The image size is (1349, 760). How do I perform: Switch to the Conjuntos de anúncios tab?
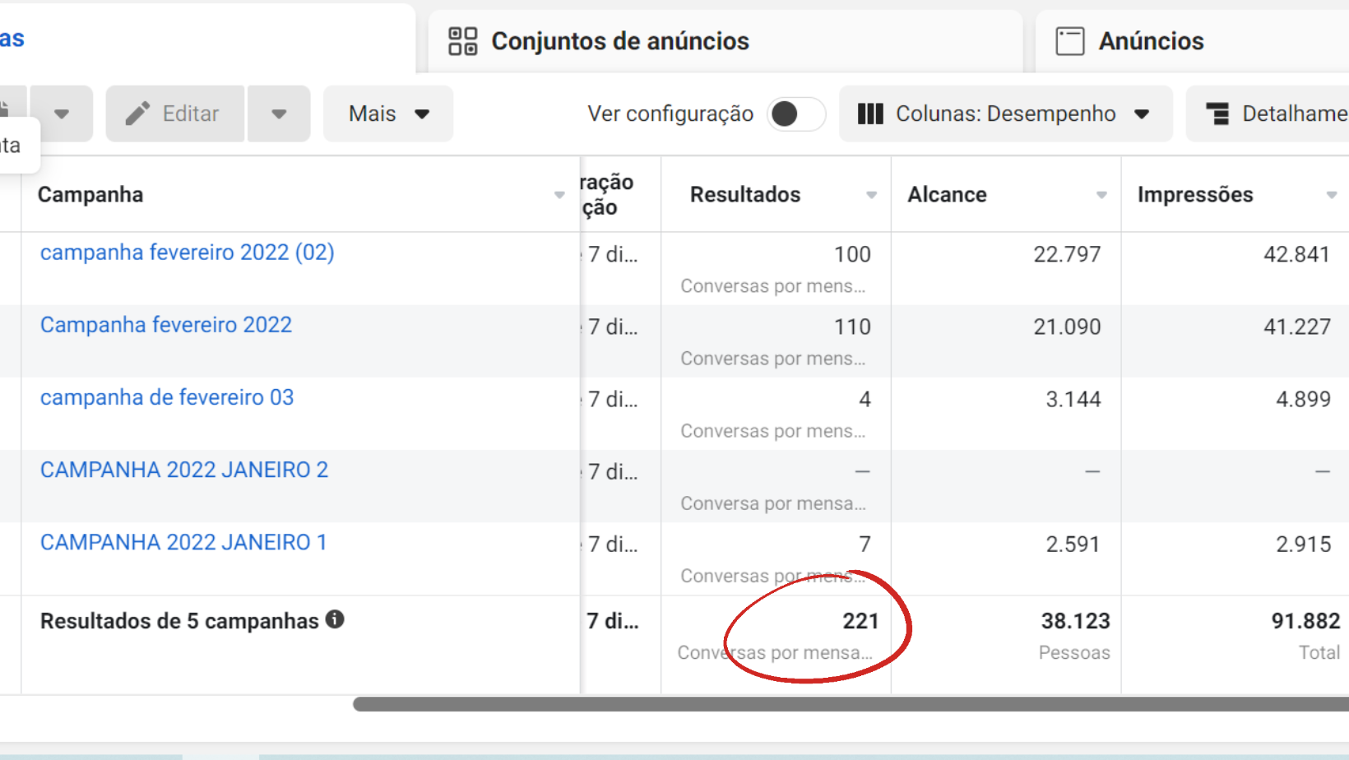coord(619,41)
